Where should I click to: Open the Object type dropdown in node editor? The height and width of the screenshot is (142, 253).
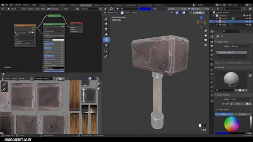click(x=13, y=9)
